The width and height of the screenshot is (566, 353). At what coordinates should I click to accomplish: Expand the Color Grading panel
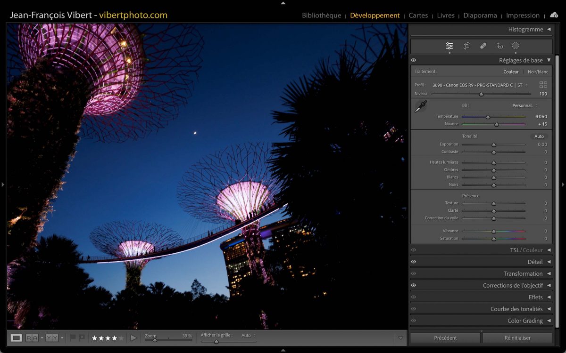point(549,321)
